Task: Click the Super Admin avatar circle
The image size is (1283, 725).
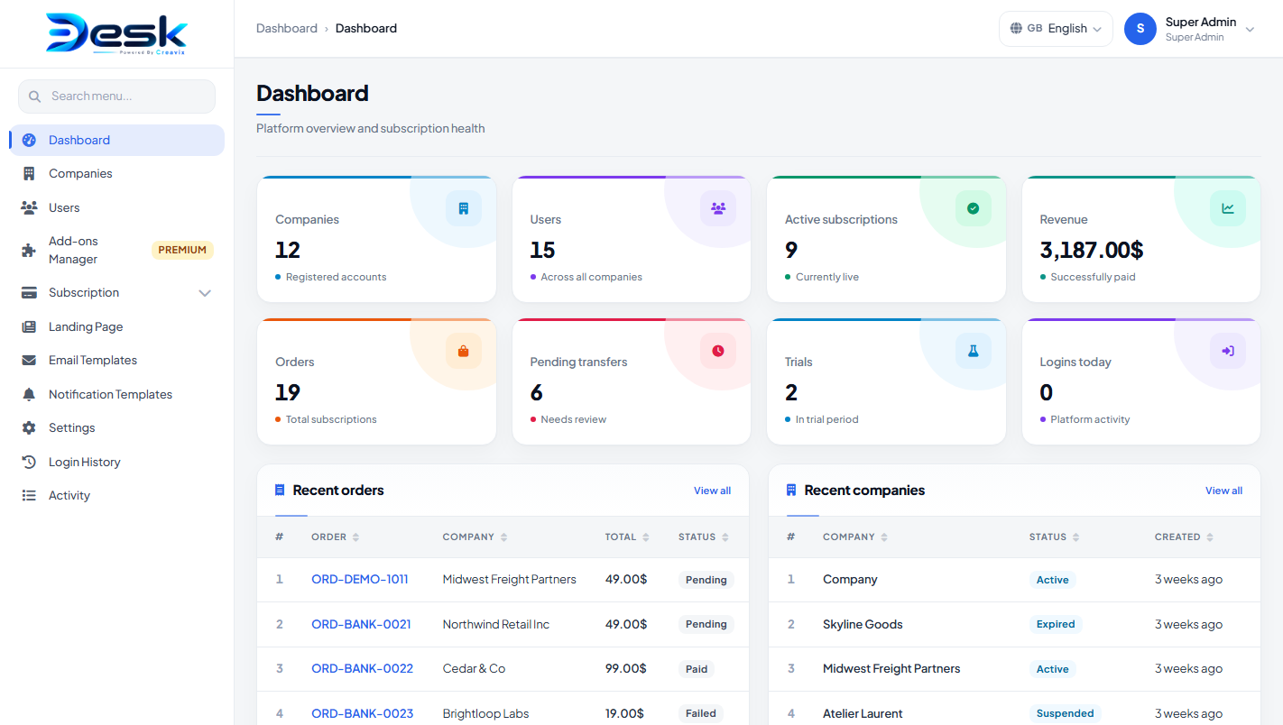Action: [1140, 29]
